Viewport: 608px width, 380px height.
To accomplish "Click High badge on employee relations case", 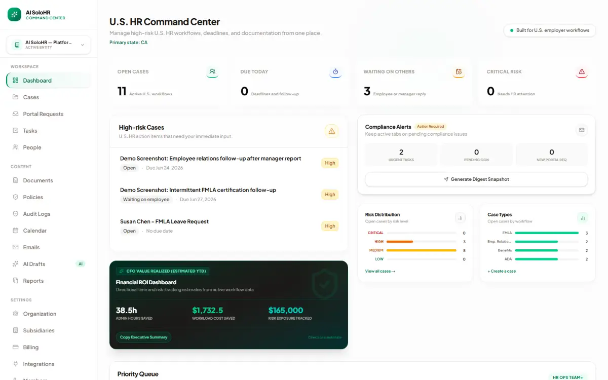I will [330, 163].
